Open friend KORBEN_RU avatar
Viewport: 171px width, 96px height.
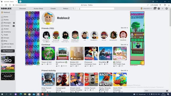coord(75,35)
